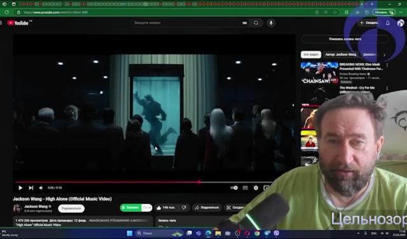The width and height of the screenshot is (407, 239).
Task: Open the YouTube notifications bell
Action: 387,23
